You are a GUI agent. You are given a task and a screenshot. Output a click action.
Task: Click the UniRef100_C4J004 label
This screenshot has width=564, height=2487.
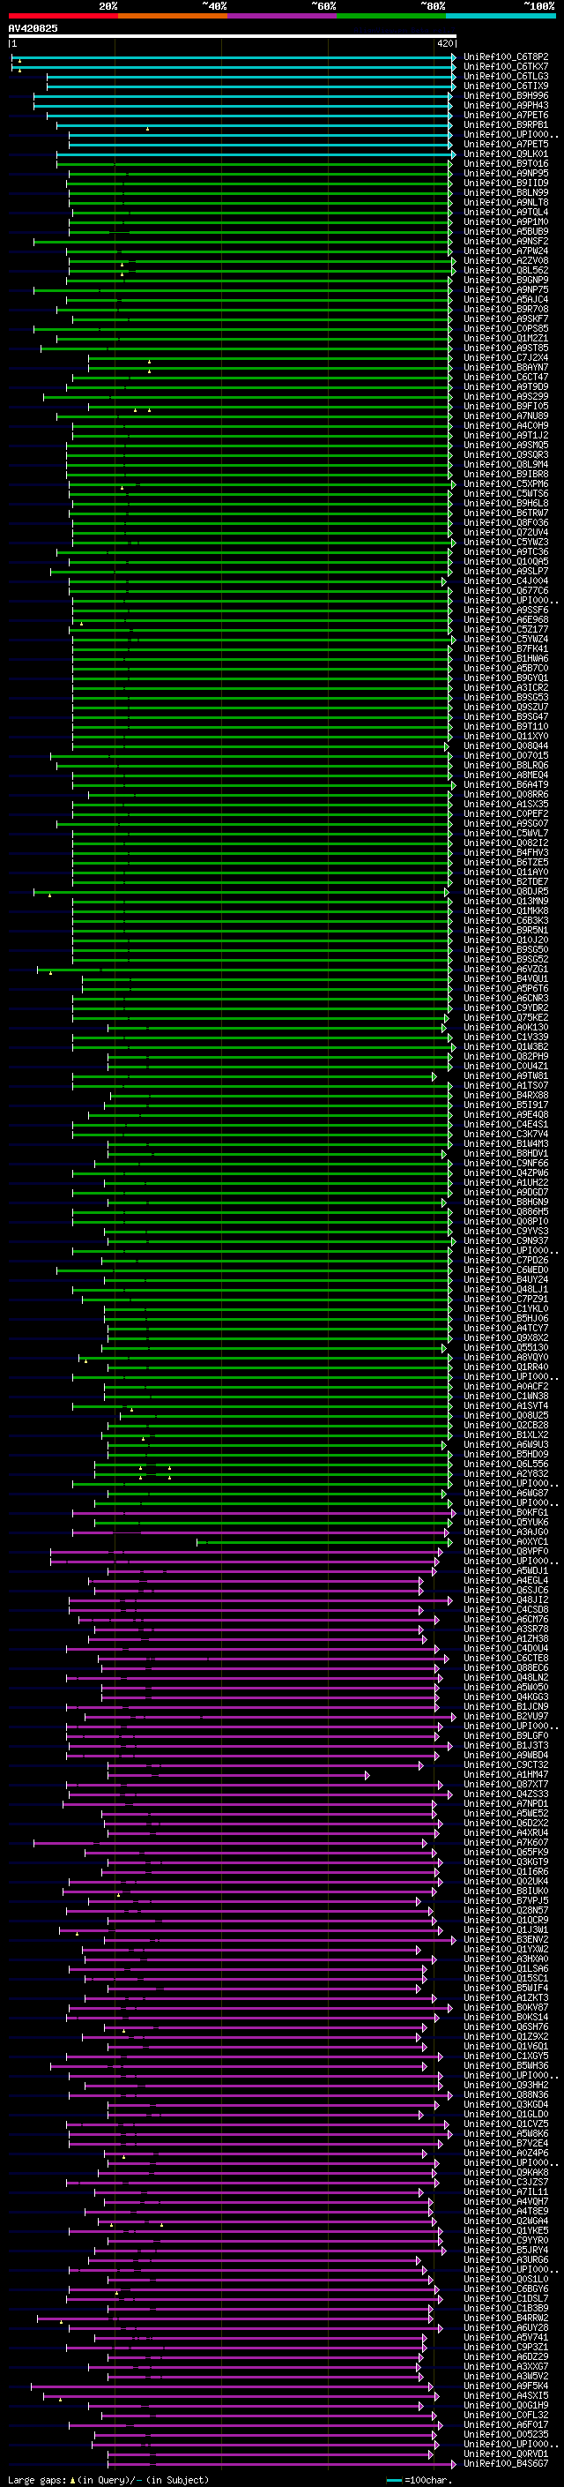pyautogui.click(x=506, y=581)
